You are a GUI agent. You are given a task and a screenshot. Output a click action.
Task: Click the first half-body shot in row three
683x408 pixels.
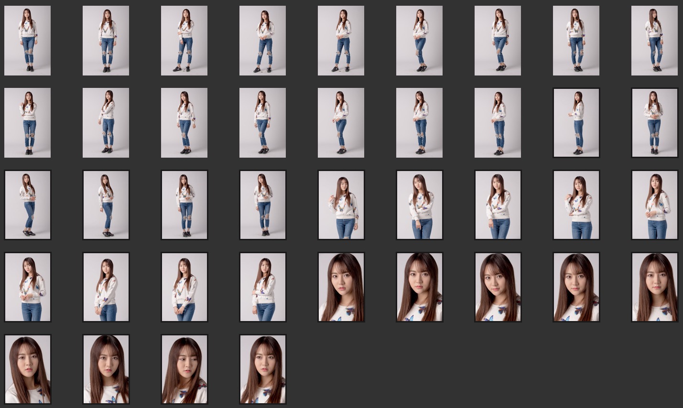click(x=341, y=205)
